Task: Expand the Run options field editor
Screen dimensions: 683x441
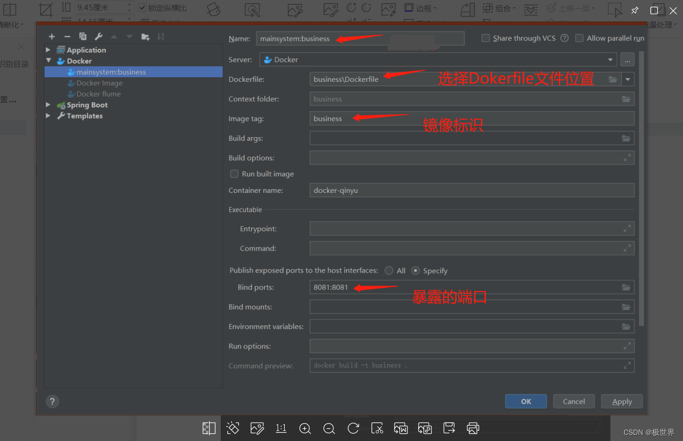Action: [x=627, y=346]
